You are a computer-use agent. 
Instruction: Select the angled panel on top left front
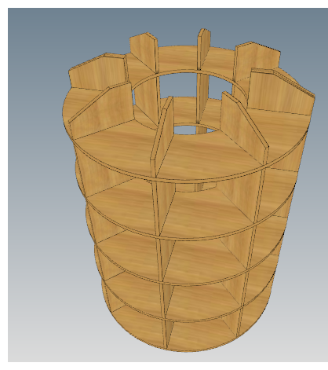point(102,110)
